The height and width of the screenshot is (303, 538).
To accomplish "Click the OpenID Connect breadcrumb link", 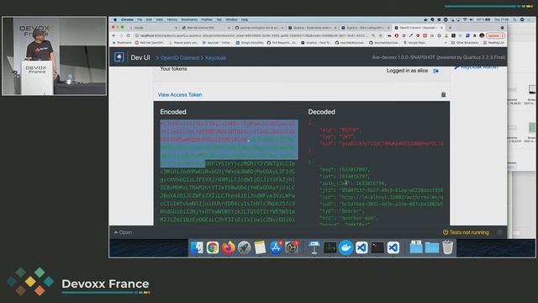I will (x=180, y=58).
